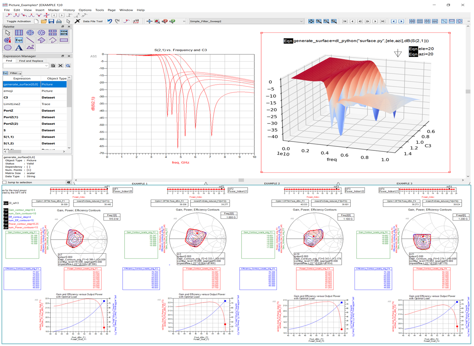Enable the Jump to selection checkbox
Screen dimensions: 474x346
point(4,182)
